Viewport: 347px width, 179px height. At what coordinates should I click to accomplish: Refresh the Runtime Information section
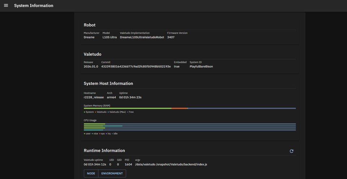tap(291, 151)
